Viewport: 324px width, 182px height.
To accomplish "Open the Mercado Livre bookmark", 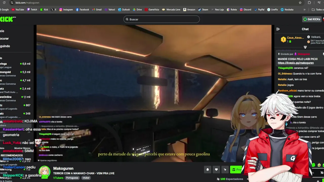I will coord(171,10).
